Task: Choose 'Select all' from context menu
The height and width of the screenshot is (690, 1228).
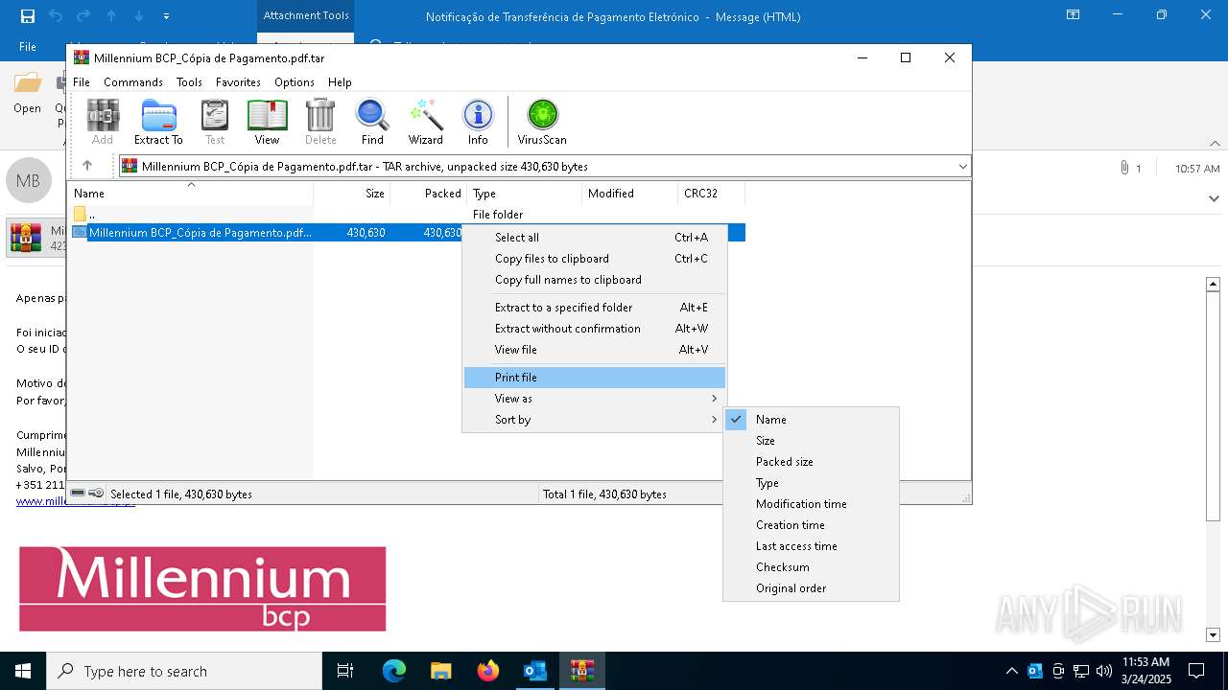Action: click(x=594, y=237)
